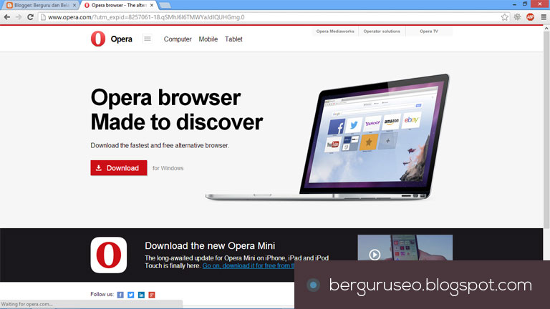Open the Adblock Plus extension icon
Screen dimensions: 550x309
click(531, 17)
